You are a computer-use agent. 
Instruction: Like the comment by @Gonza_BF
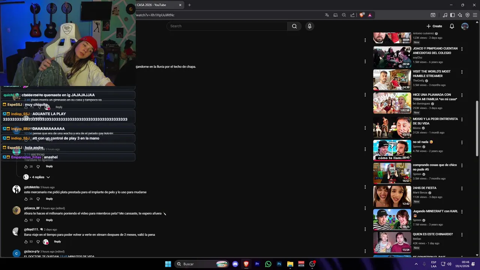(x=26, y=220)
